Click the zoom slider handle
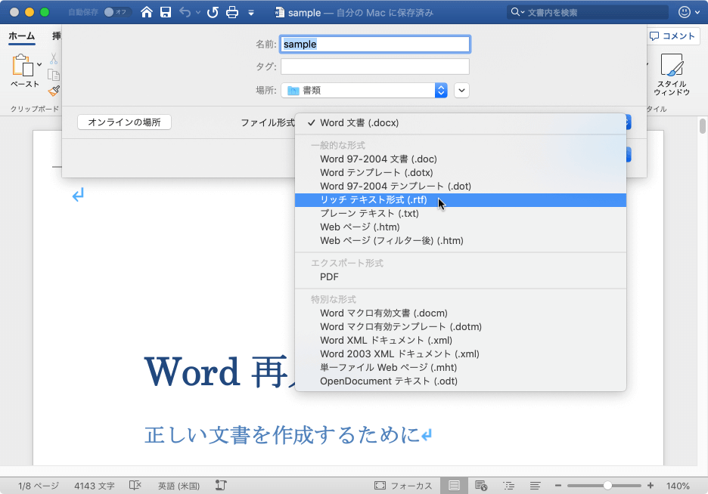This screenshot has height=494, width=708. coord(607,486)
